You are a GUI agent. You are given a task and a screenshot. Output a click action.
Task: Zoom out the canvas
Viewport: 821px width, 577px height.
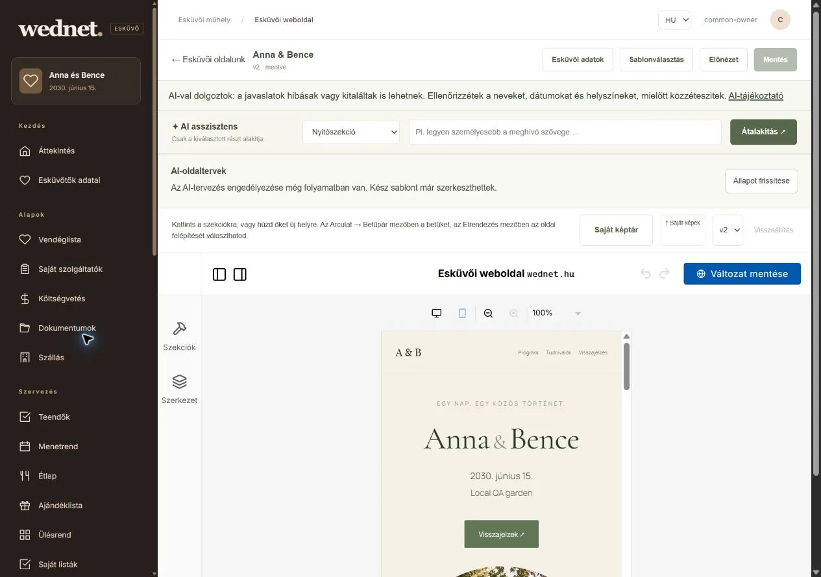(489, 313)
